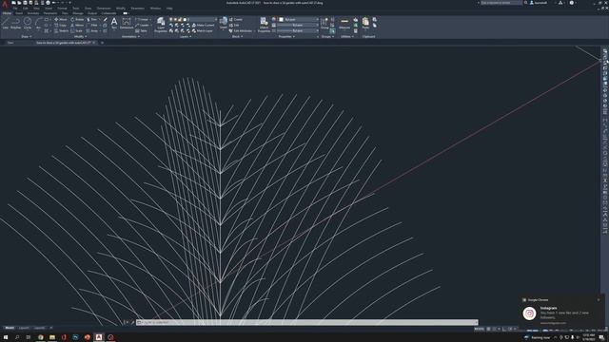Open the Edit menu
The width and height of the screenshot is (609, 342).
pyautogui.click(x=26, y=9)
